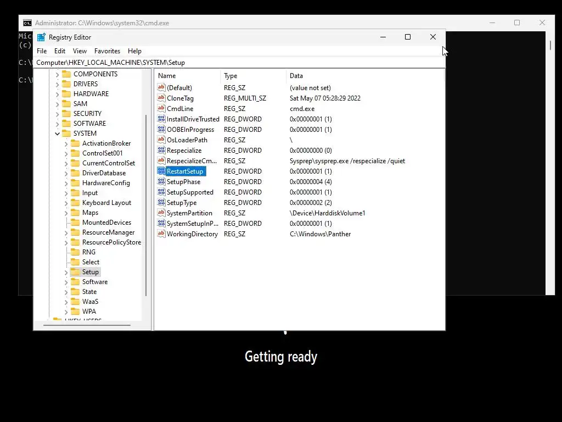This screenshot has width=562, height=422.
Task: Open the Edit menu
Action: (x=59, y=51)
